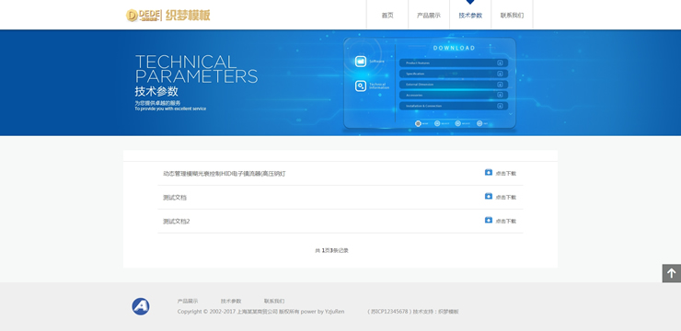Open the 产品展示 navigation tab
The width and height of the screenshot is (681, 331).
[x=429, y=16]
